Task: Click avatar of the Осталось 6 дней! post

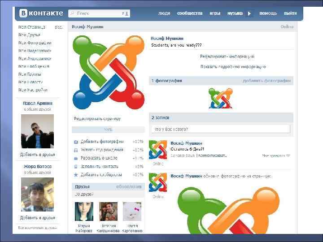Action: (x=158, y=150)
